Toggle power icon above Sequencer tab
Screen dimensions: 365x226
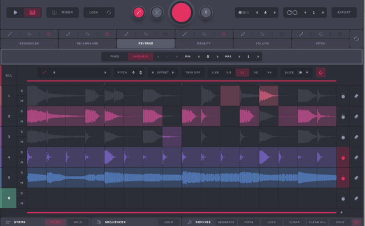[48, 34]
